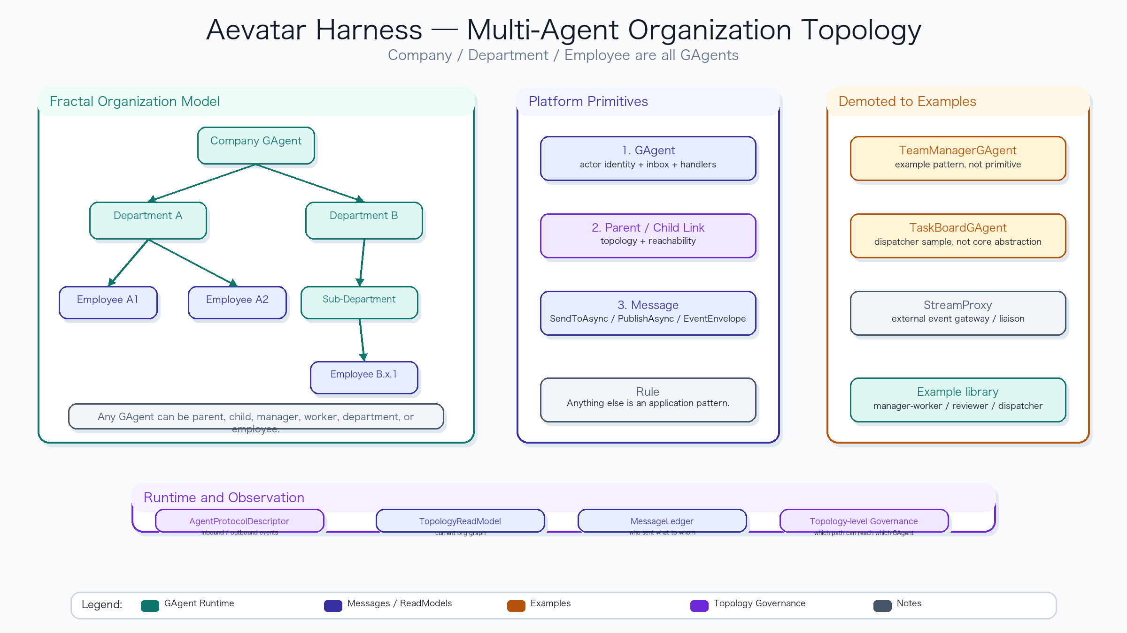Select the Topology-level Governance box
Image resolution: width=1127 pixels, height=633 pixels.
(864, 520)
